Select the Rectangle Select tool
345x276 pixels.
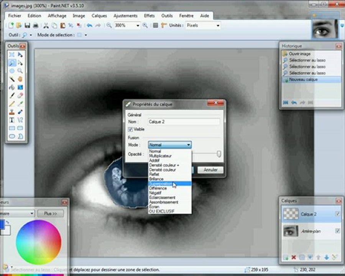[12, 54]
